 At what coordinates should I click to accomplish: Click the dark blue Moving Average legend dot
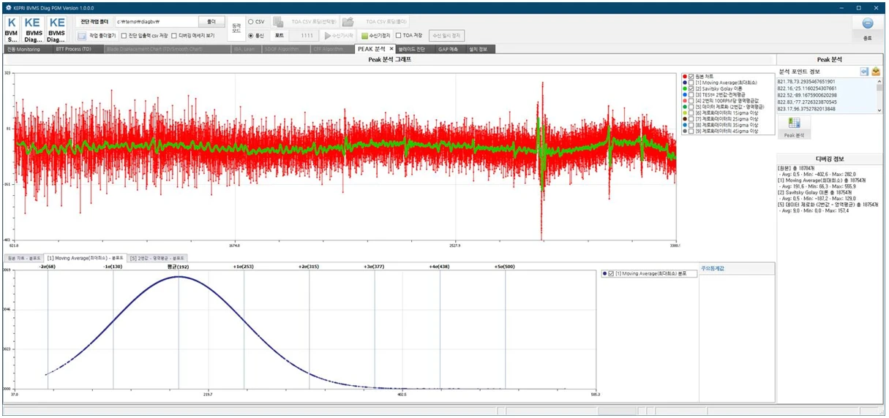pos(684,83)
